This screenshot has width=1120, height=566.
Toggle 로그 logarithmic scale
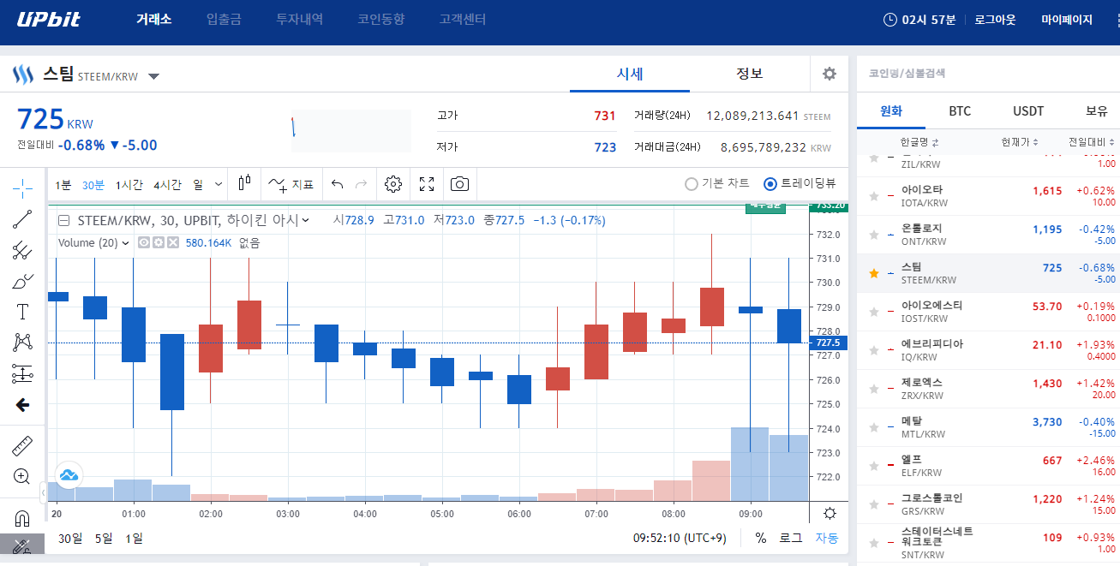tap(790, 538)
